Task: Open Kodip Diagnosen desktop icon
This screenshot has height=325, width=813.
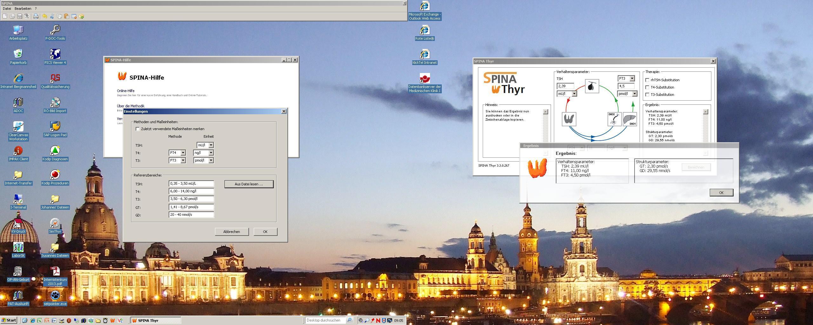Action: [55, 153]
